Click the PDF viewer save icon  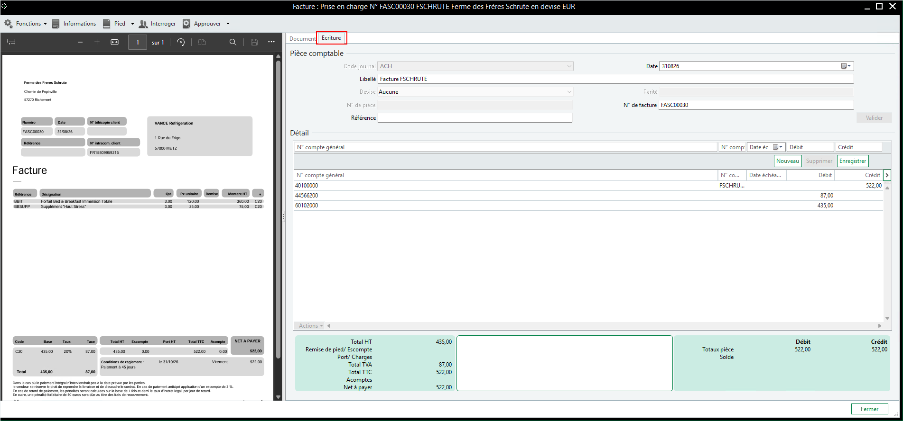(254, 42)
